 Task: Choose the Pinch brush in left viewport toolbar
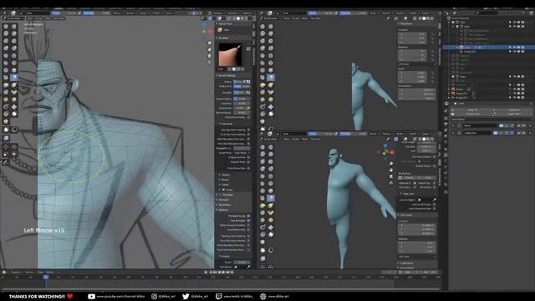pos(6,78)
